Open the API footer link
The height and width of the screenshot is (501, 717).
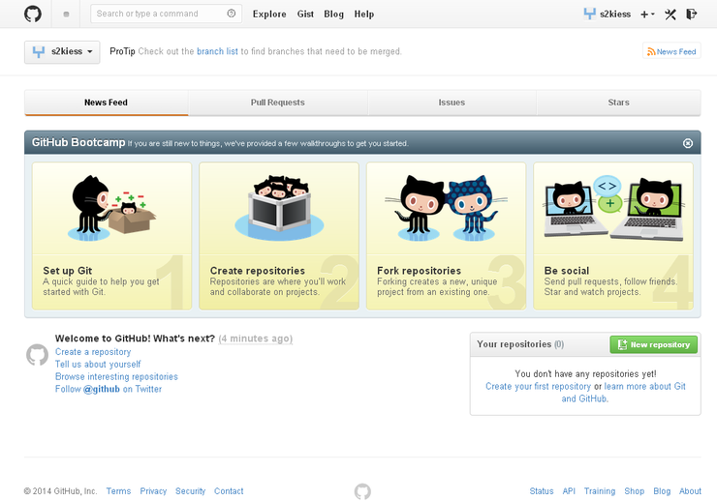click(x=569, y=491)
